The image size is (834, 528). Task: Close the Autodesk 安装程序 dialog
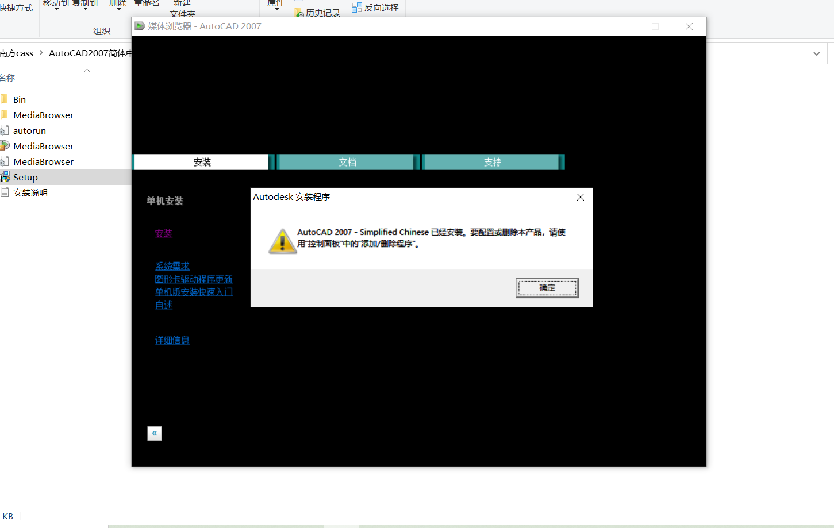(x=581, y=197)
